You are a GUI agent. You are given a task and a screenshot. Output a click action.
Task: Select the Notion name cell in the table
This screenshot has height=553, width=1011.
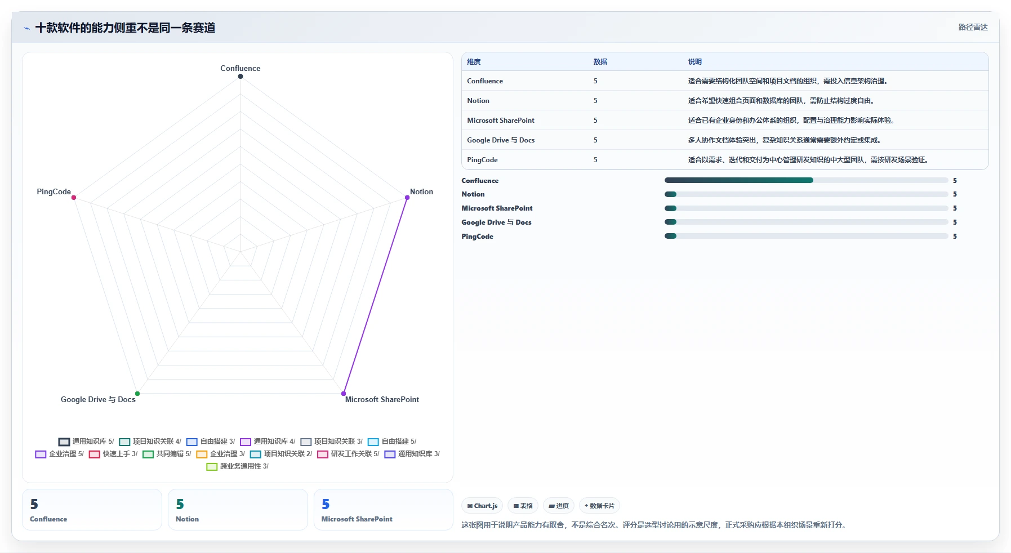478,101
